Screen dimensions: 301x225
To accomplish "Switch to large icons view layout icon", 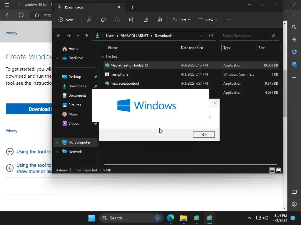I will (278, 170).
